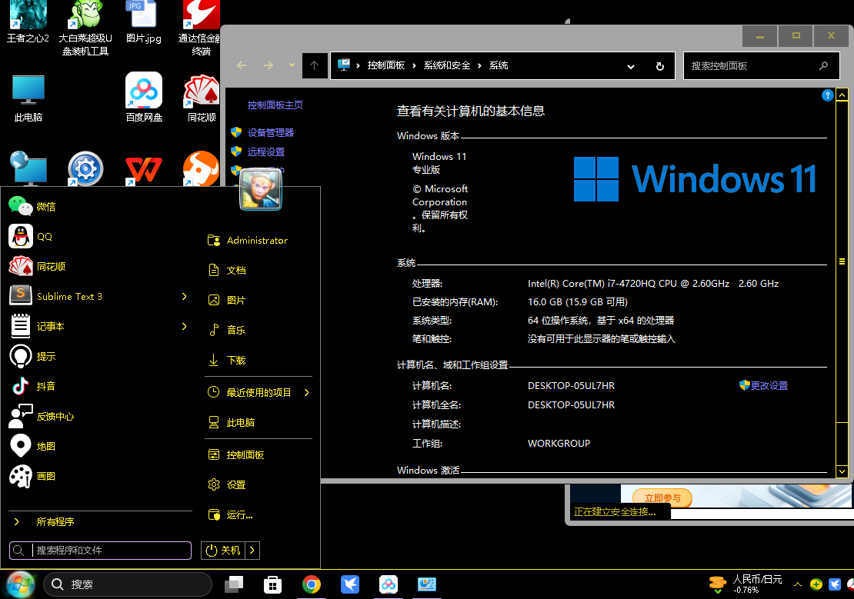854x599 pixels.
Task: Open Task View on the taskbar
Action: (234, 585)
